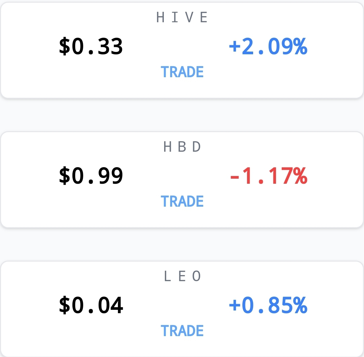
Task: Click the LEO price $0.04
Action: [91, 305]
